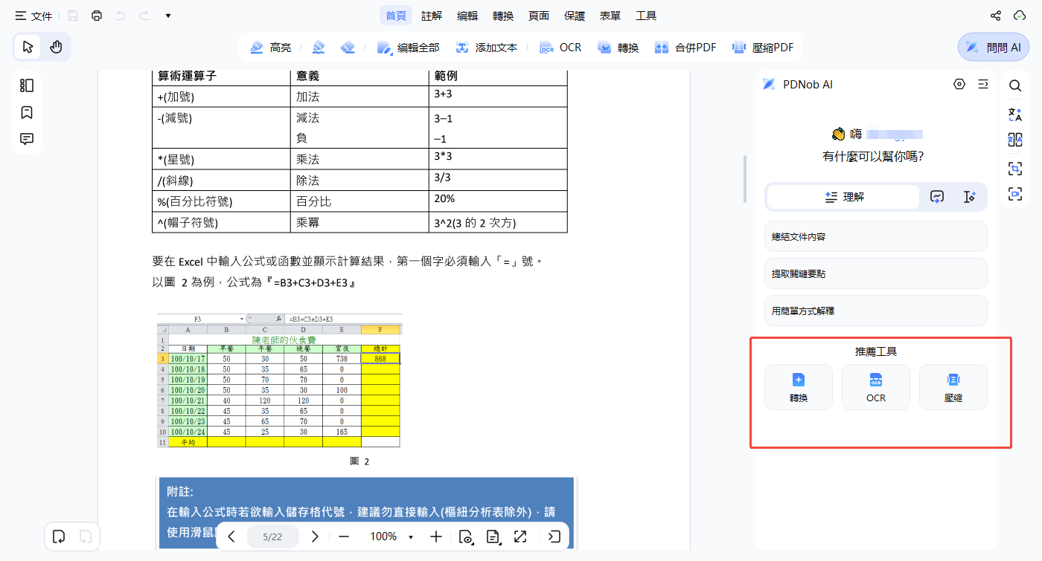The height and width of the screenshot is (561, 1042).
Task: Click the redo arrow icon
Action: [x=144, y=16]
